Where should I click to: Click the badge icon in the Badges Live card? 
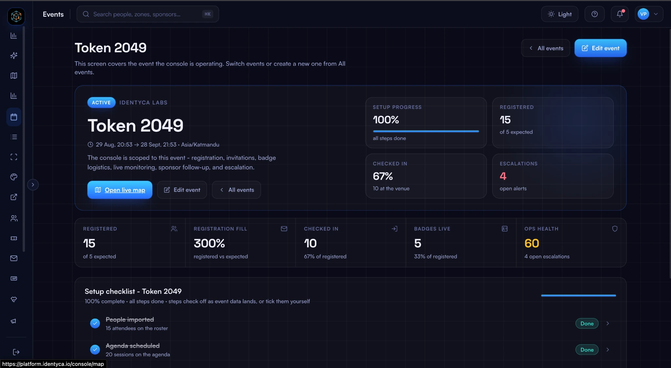coord(505,229)
